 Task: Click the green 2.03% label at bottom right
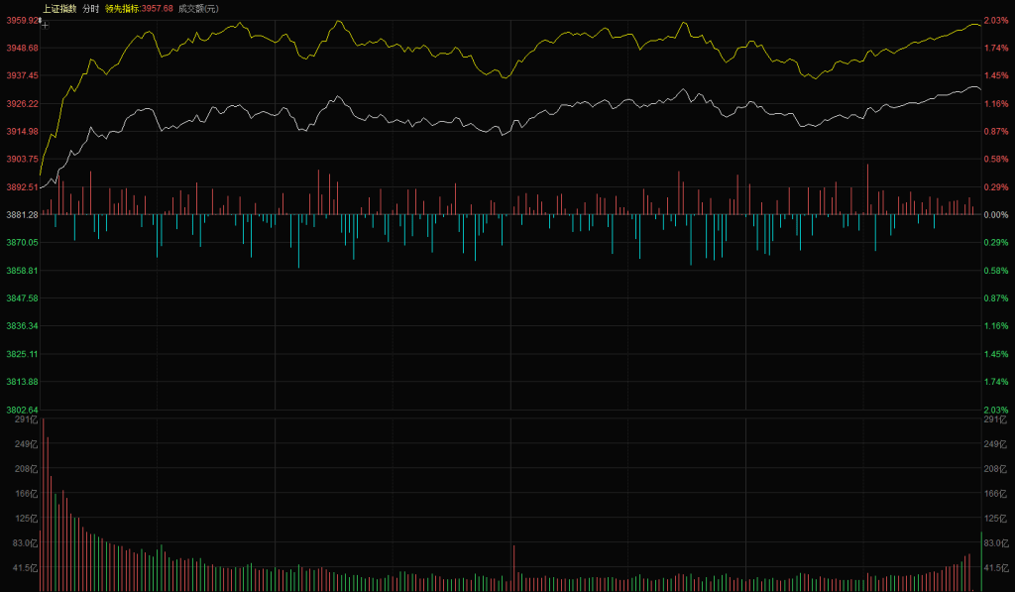coord(996,410)
